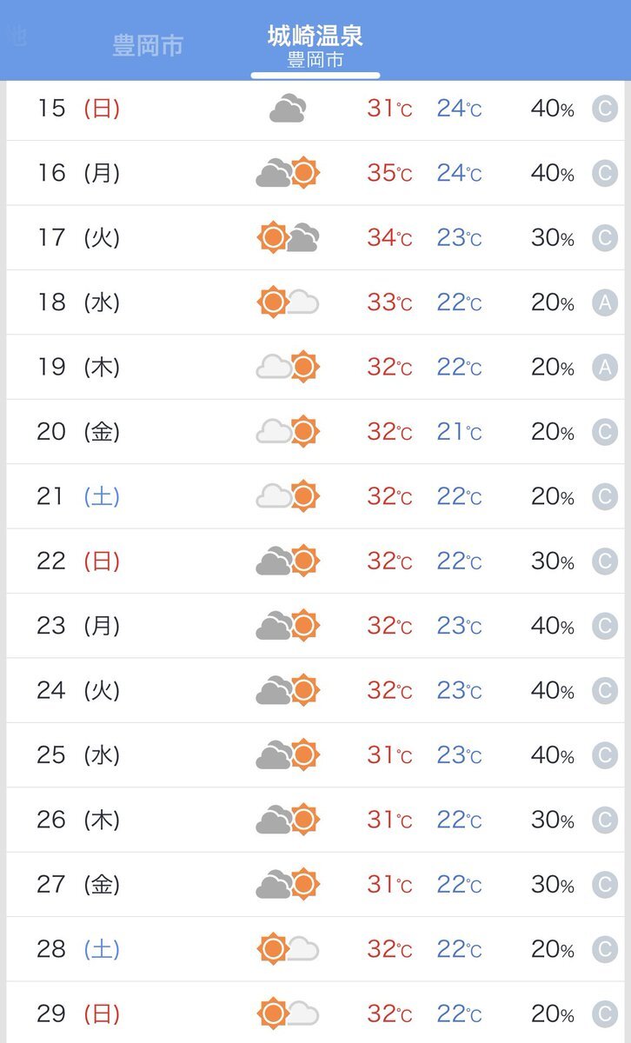
Task: Select the 40% rain chance on day 24
Action: (553, 691)
